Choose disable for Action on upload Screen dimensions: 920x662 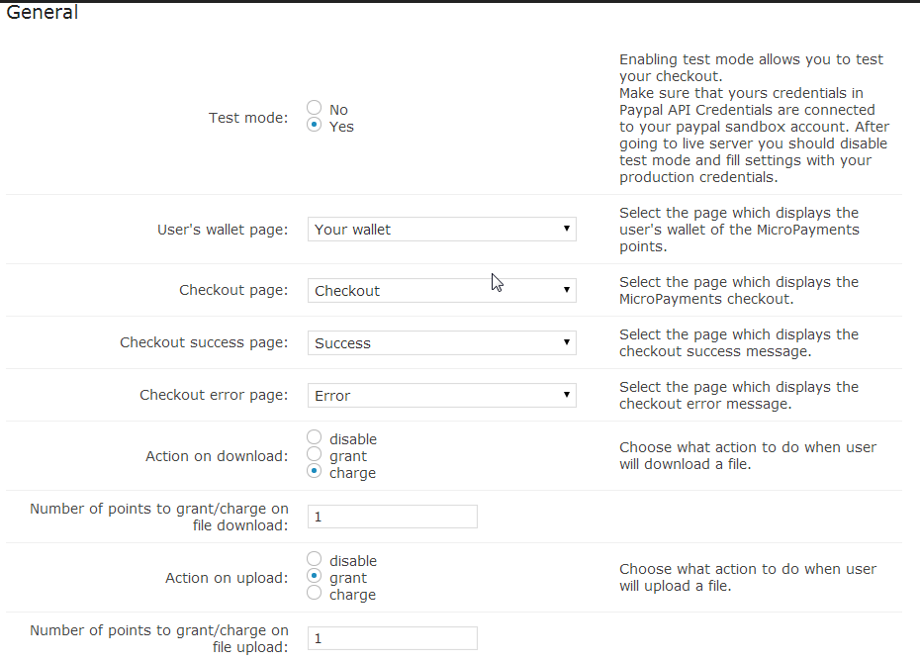point(315,559)
